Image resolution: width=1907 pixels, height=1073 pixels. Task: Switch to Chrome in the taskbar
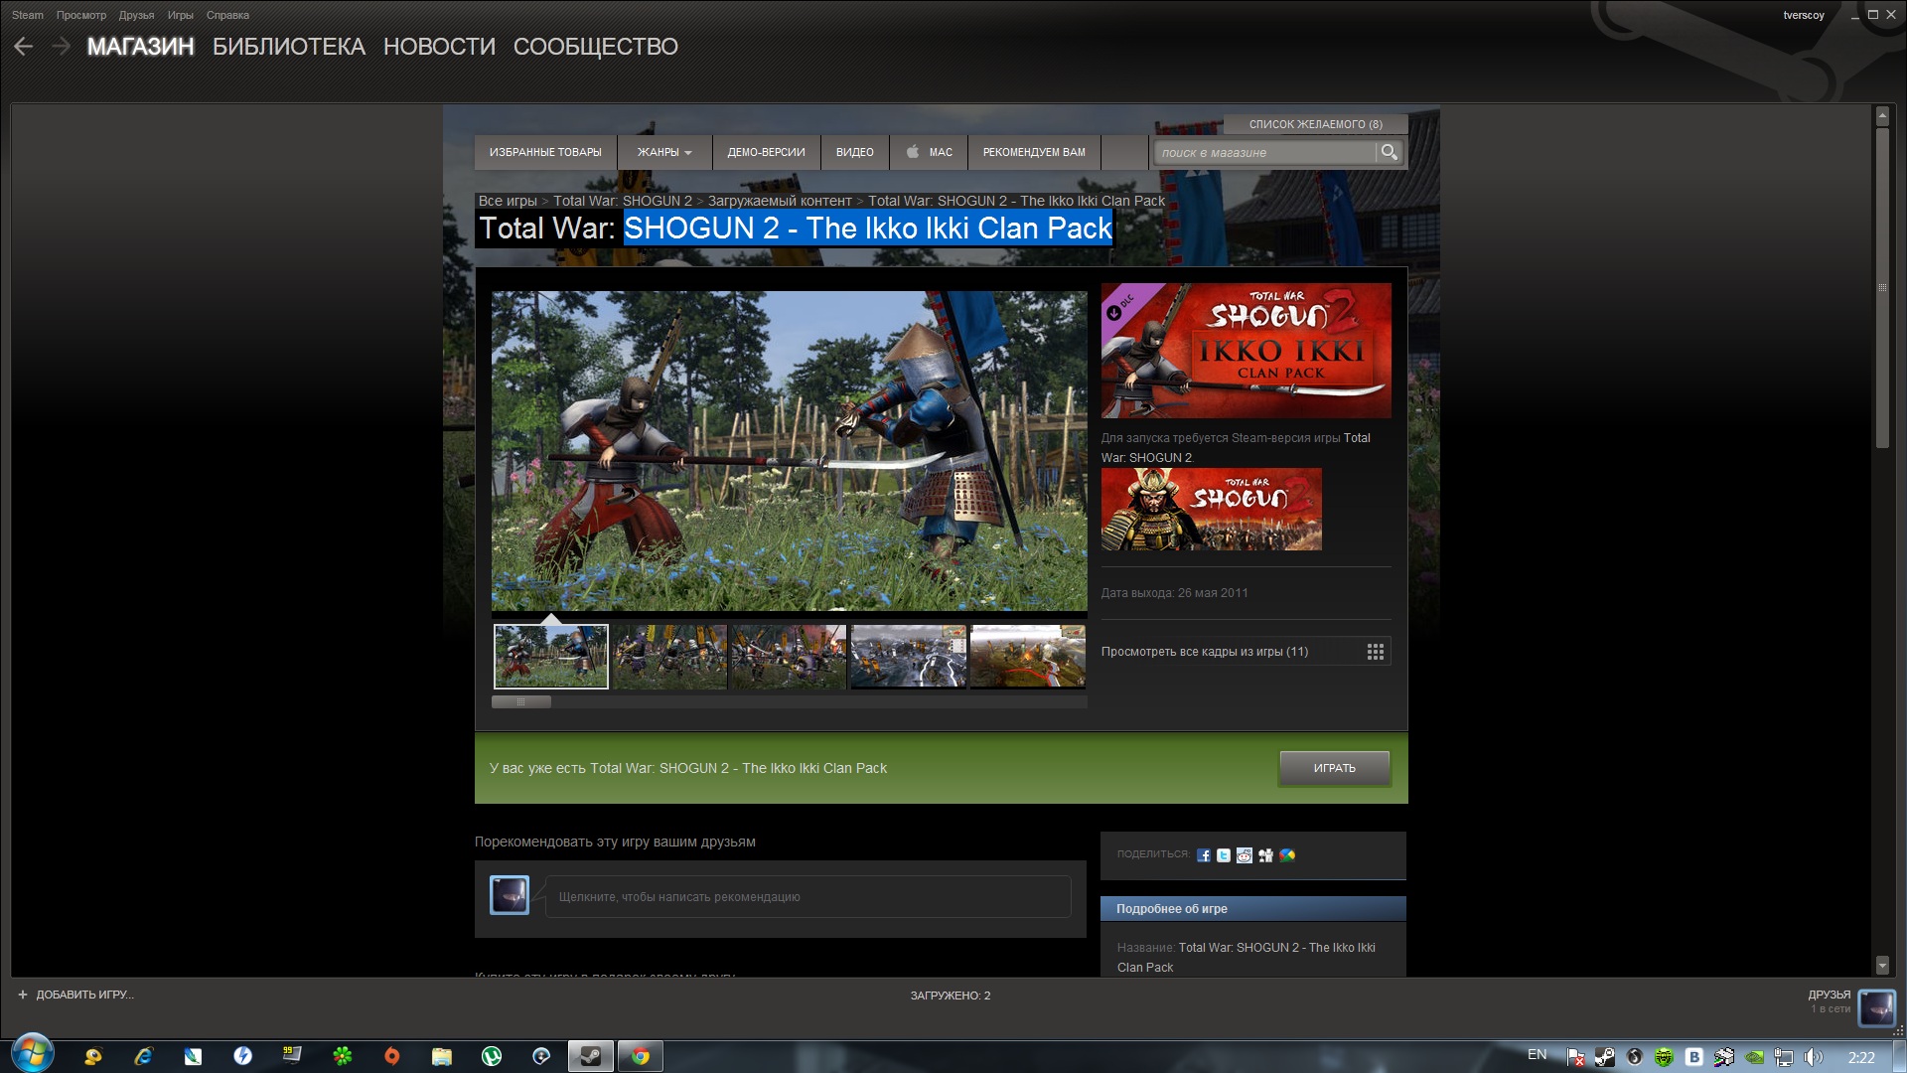click(641, 1056)
